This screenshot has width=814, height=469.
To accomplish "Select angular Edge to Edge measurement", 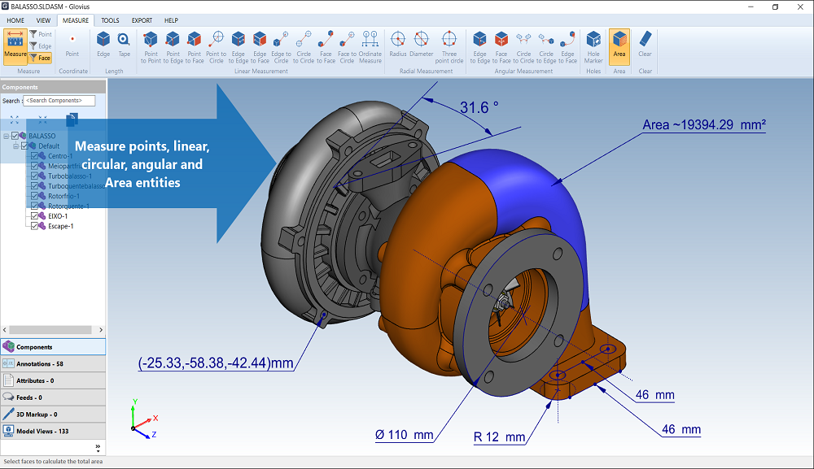I will tap(479, 47).
